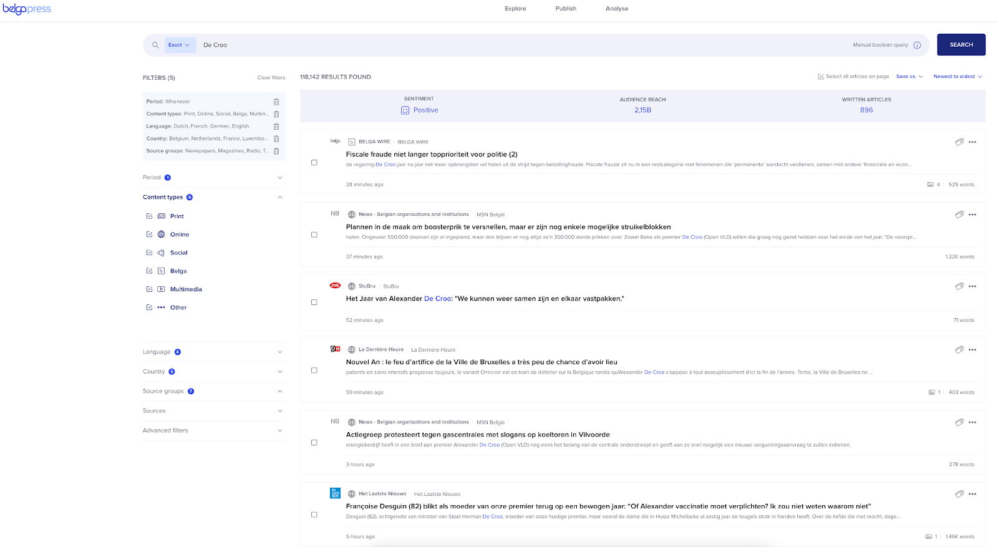Image resolution: width=998 pixels, height=547 pixels.
Task: Open article Het Jaar van Alexander De Croo
Action: click(x=485, y=299)
